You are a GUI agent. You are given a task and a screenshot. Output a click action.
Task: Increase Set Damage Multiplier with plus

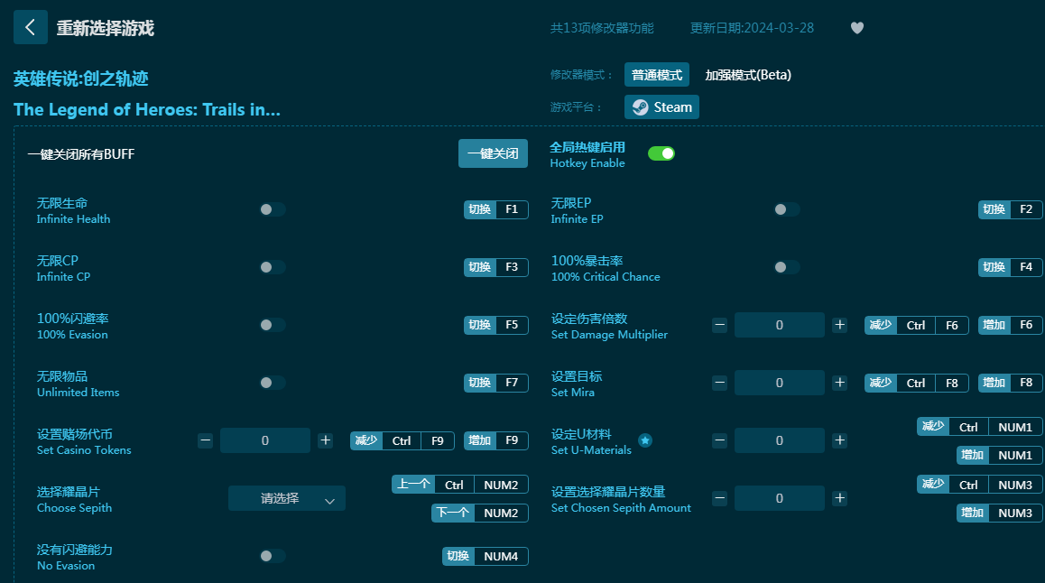tap(840, 325)
